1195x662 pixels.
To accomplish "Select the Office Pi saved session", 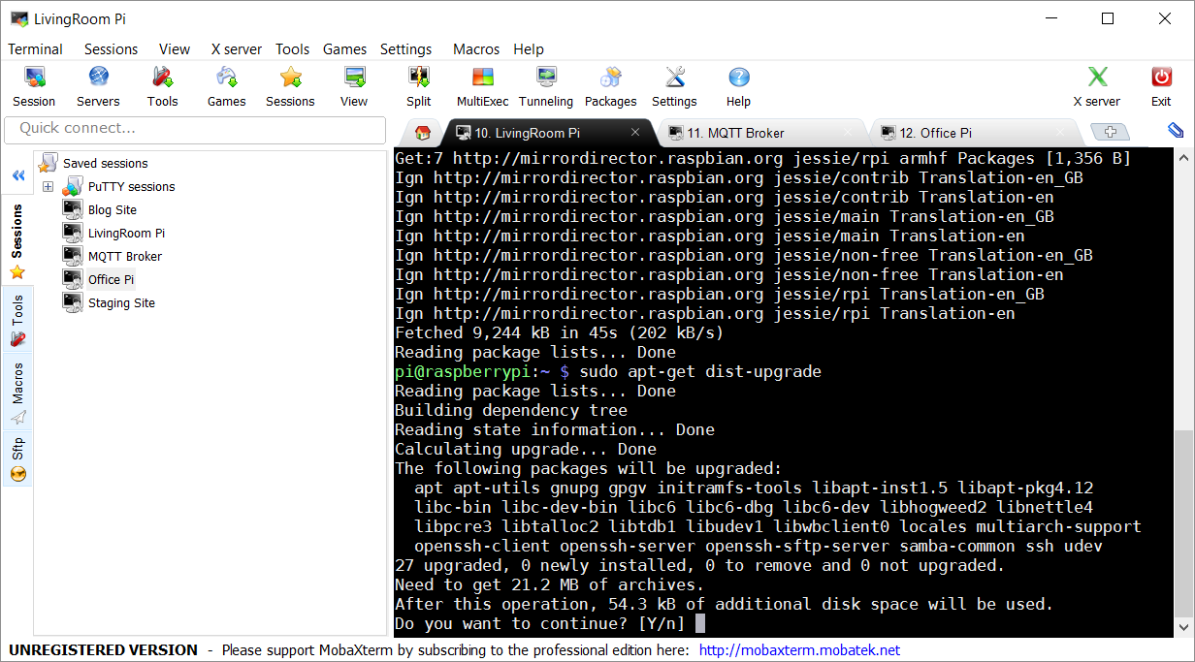I will point(99,279).
